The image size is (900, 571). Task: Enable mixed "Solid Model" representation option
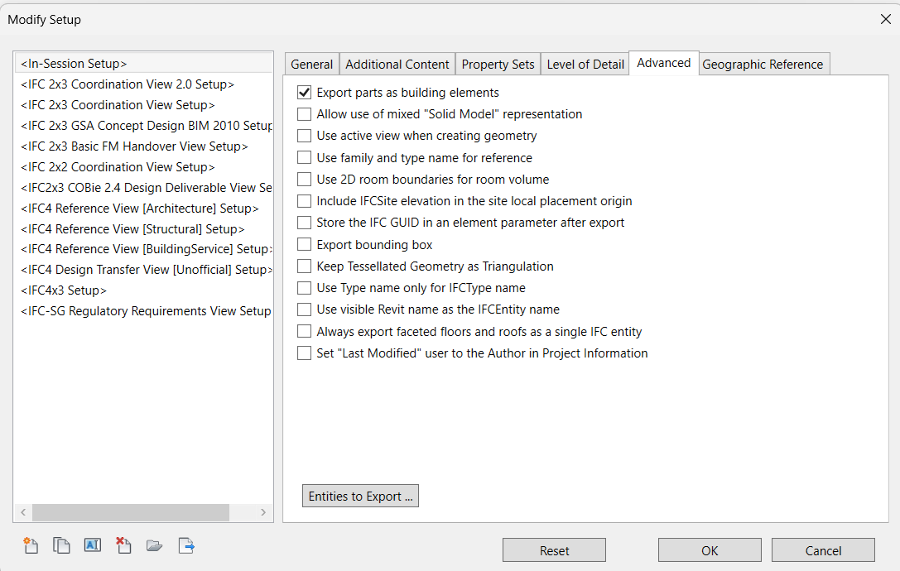(x=304, y=114)
